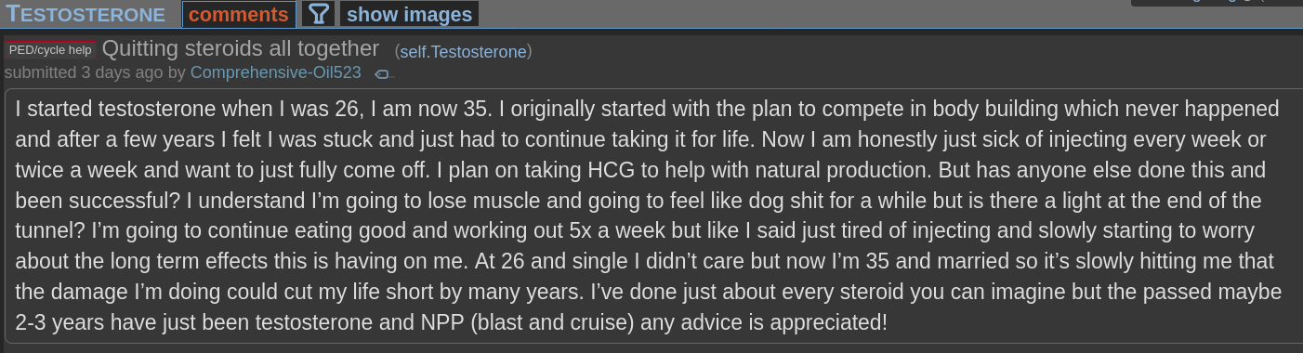The width and height of the screenshot is (1303, 353).
Task: Open the filter funnel icon
Action: point(319,14)
